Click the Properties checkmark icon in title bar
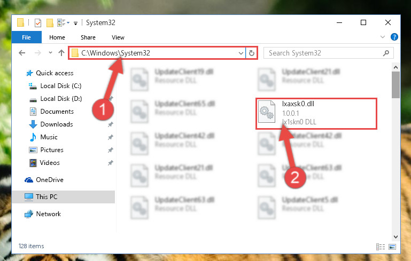This screenshot has height=261, width=411. (38, 23)
